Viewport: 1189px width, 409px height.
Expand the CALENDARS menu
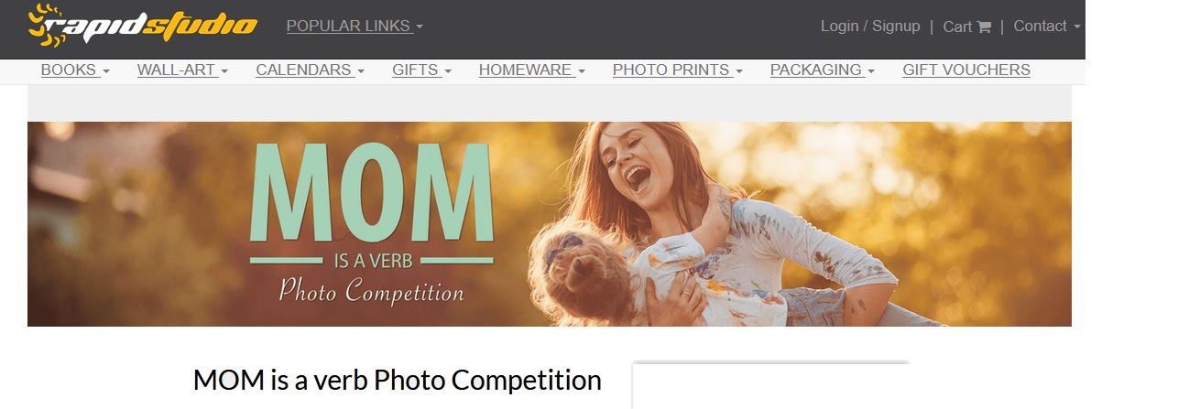pos(310,70)
